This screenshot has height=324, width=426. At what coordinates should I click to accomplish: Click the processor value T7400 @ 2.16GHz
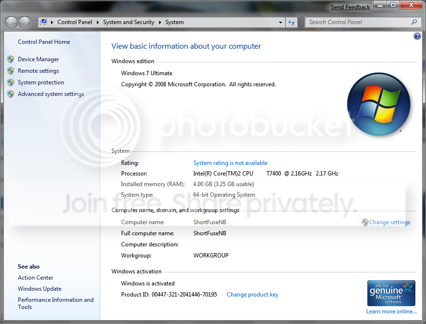pos(289,174)
